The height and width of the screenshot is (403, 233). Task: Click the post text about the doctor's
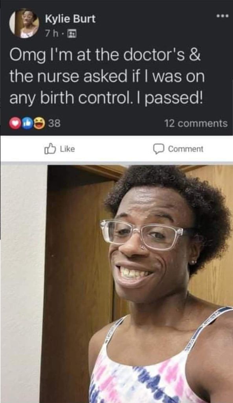pos(107,77)
